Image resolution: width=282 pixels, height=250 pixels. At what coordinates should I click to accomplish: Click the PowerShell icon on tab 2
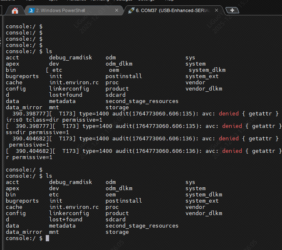31,10
